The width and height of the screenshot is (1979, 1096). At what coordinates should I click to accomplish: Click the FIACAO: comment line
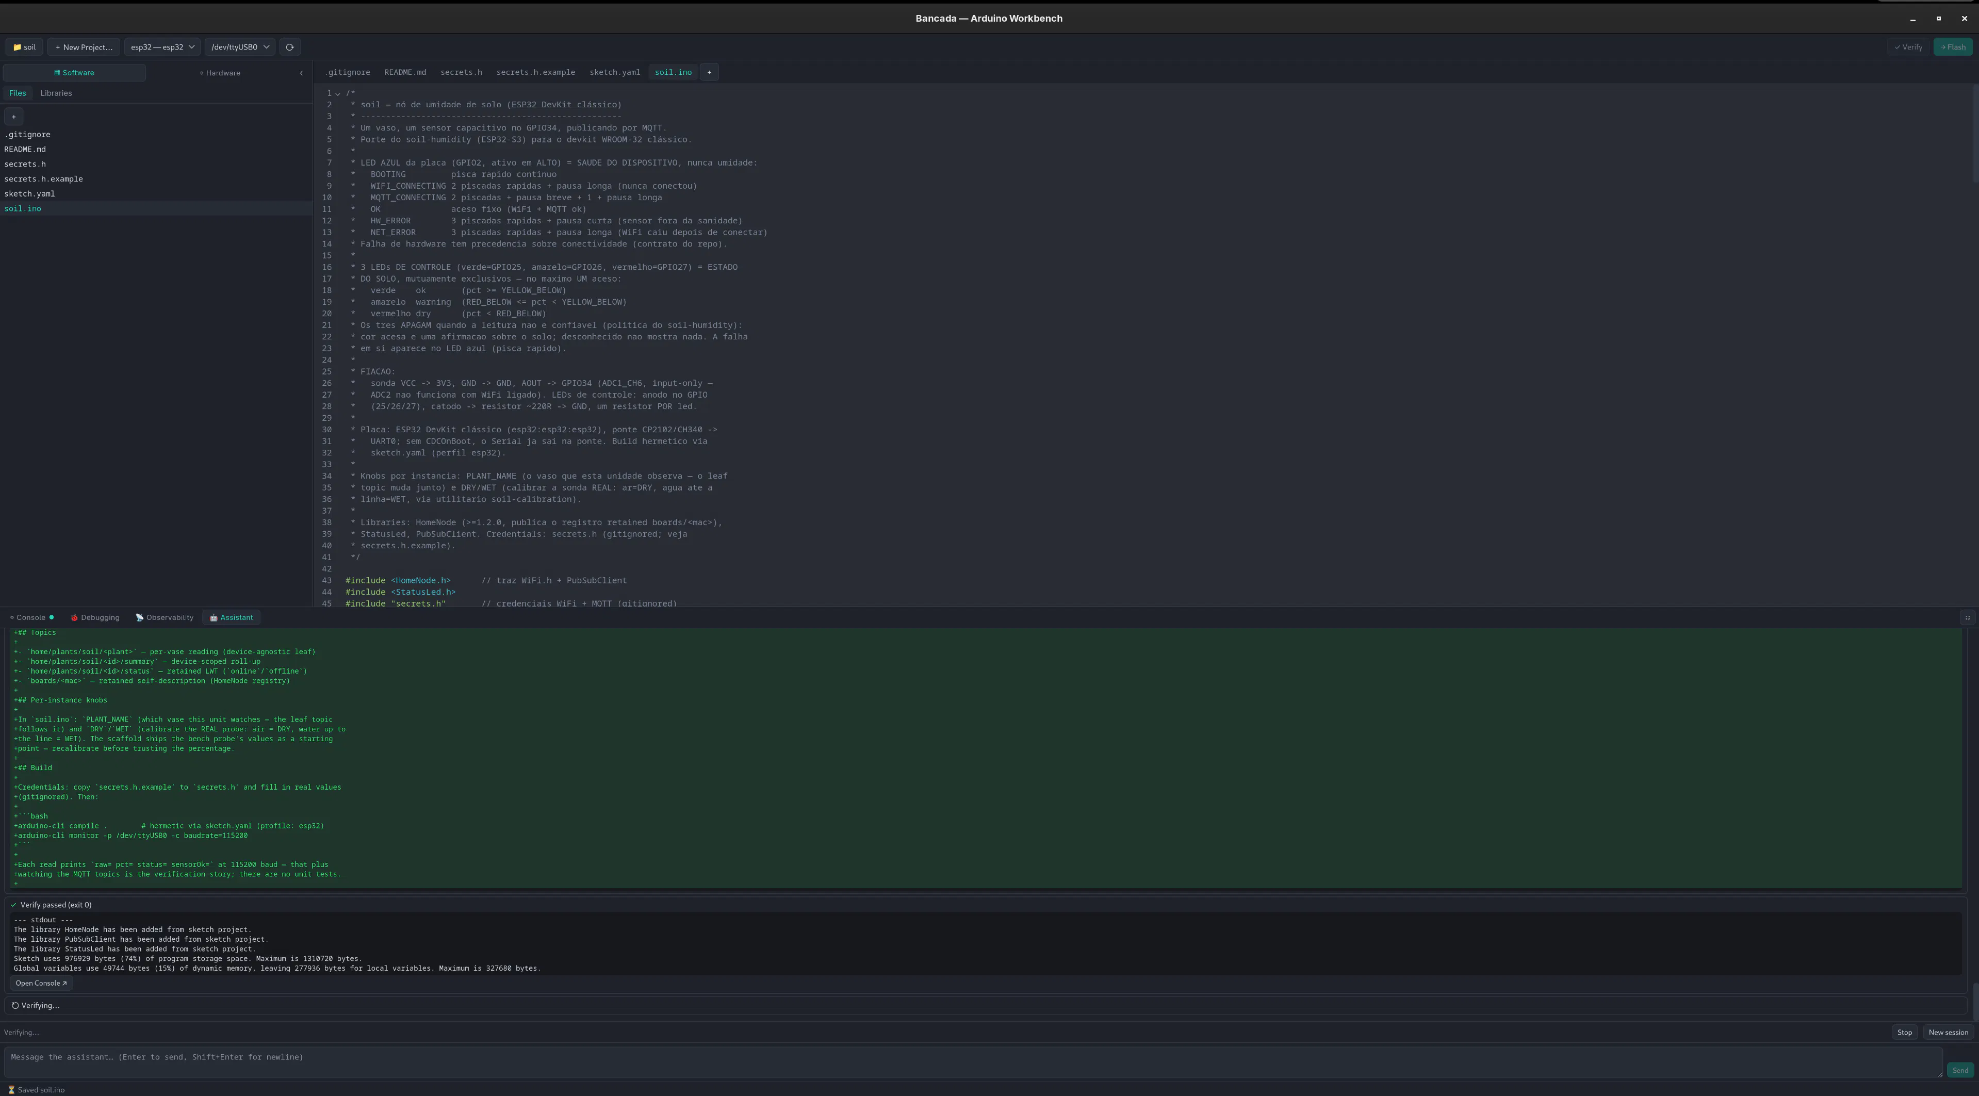pos(372,372)
